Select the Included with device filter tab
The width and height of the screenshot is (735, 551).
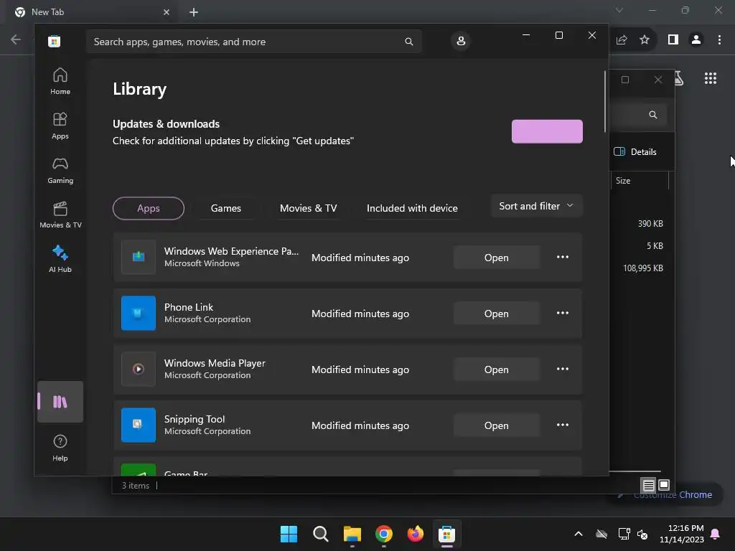412,208
